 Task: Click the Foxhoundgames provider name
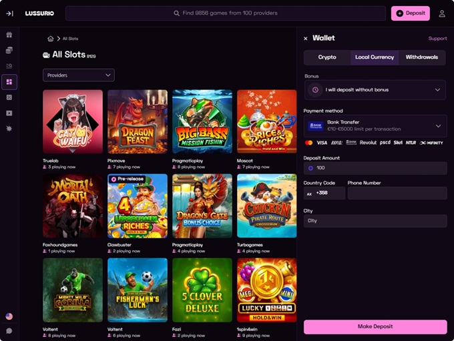click(x=60, y=245)
